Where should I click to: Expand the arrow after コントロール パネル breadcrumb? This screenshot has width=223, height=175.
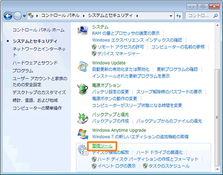point(84,16)
